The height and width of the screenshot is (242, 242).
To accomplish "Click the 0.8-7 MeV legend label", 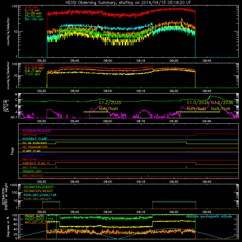I will click(x=33, y=71).
